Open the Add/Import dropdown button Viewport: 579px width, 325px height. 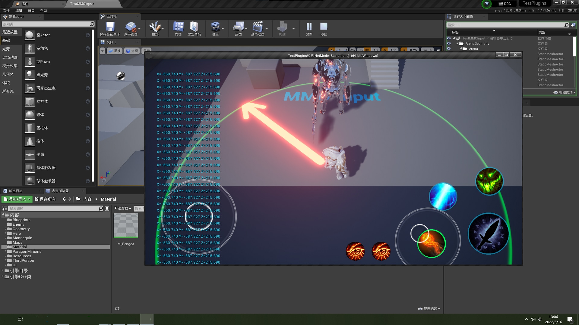tap(17, 199)
